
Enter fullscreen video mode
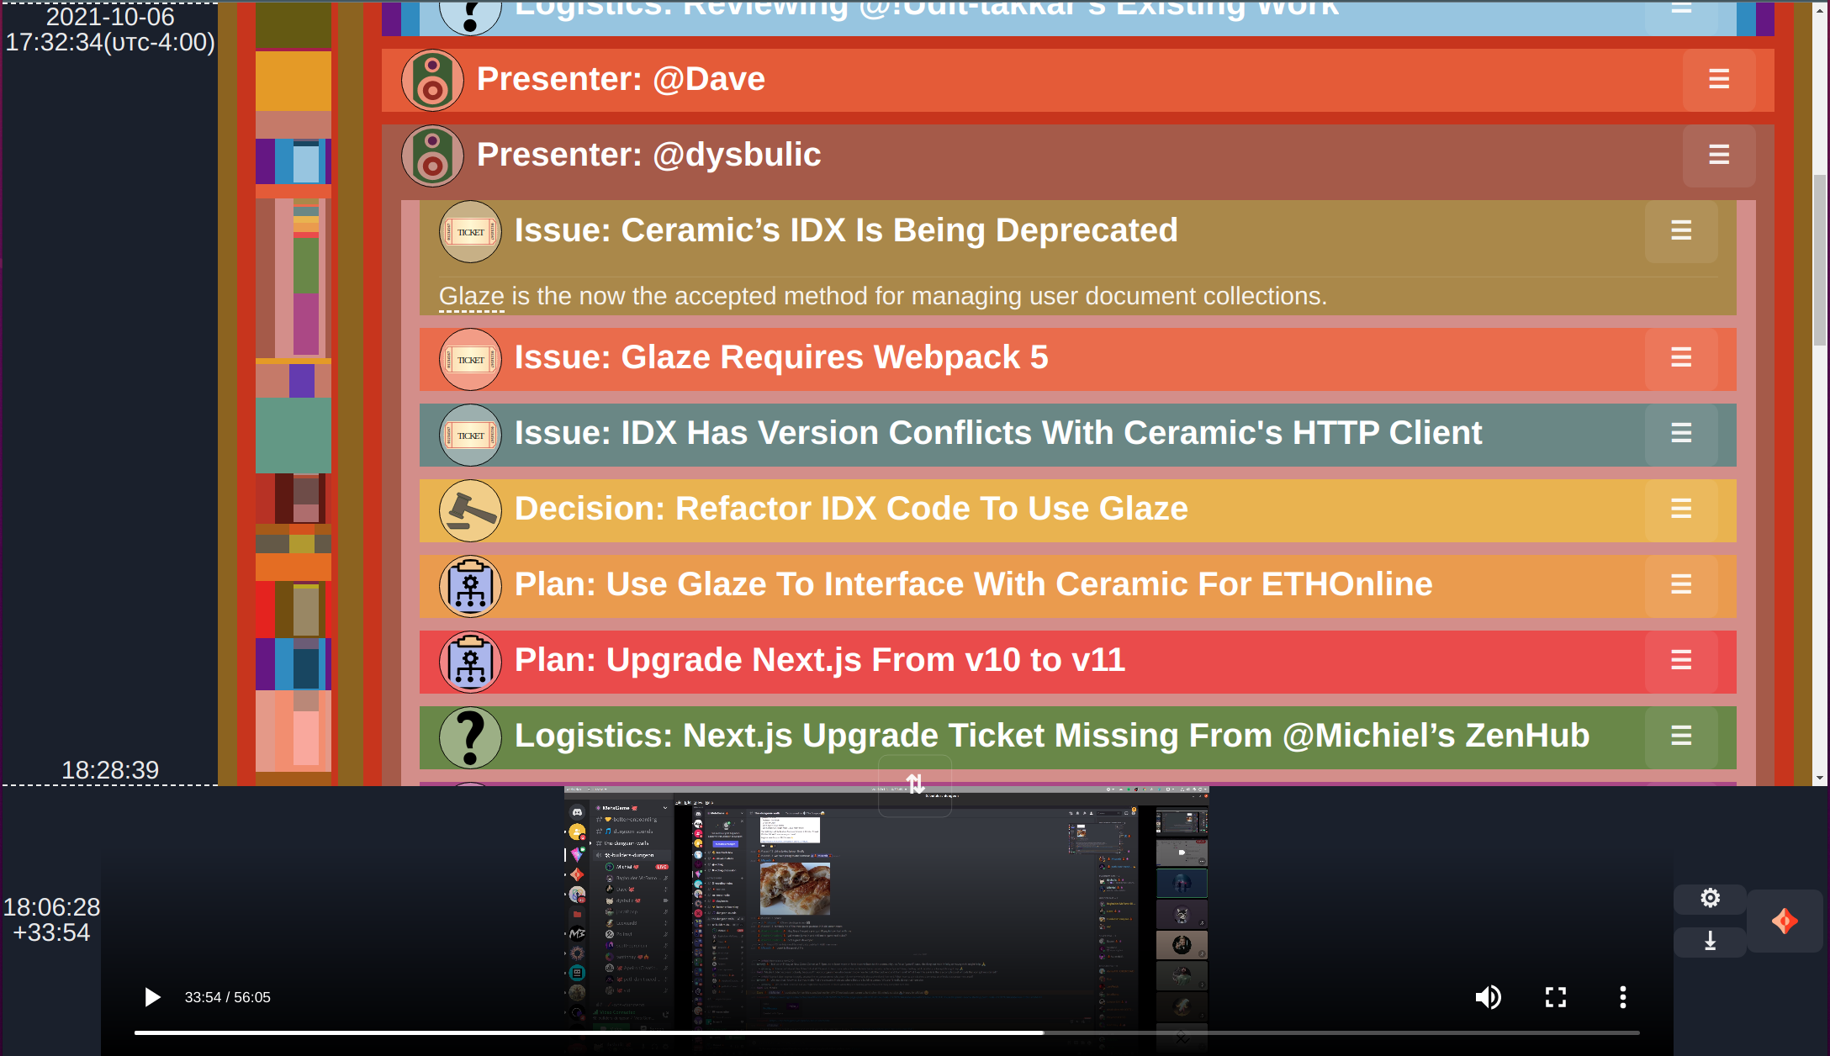point(1556,997)
